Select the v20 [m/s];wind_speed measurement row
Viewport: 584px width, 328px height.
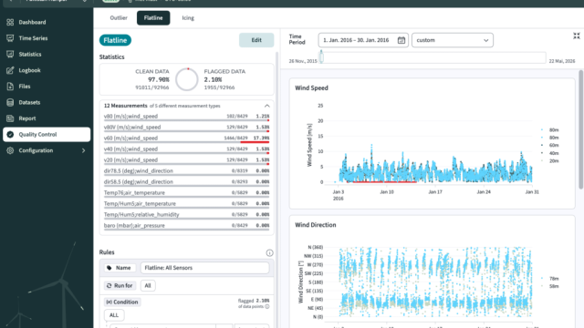[186, 160]
